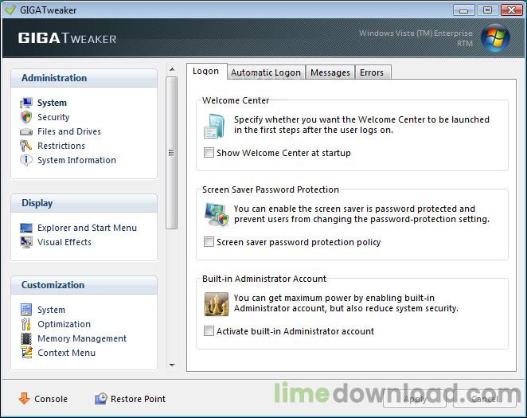This screenshot has width=527, height=418.
Task: Open Explorer and Start Menu settings
Action: pyautogui.click(x=87, y=228)
